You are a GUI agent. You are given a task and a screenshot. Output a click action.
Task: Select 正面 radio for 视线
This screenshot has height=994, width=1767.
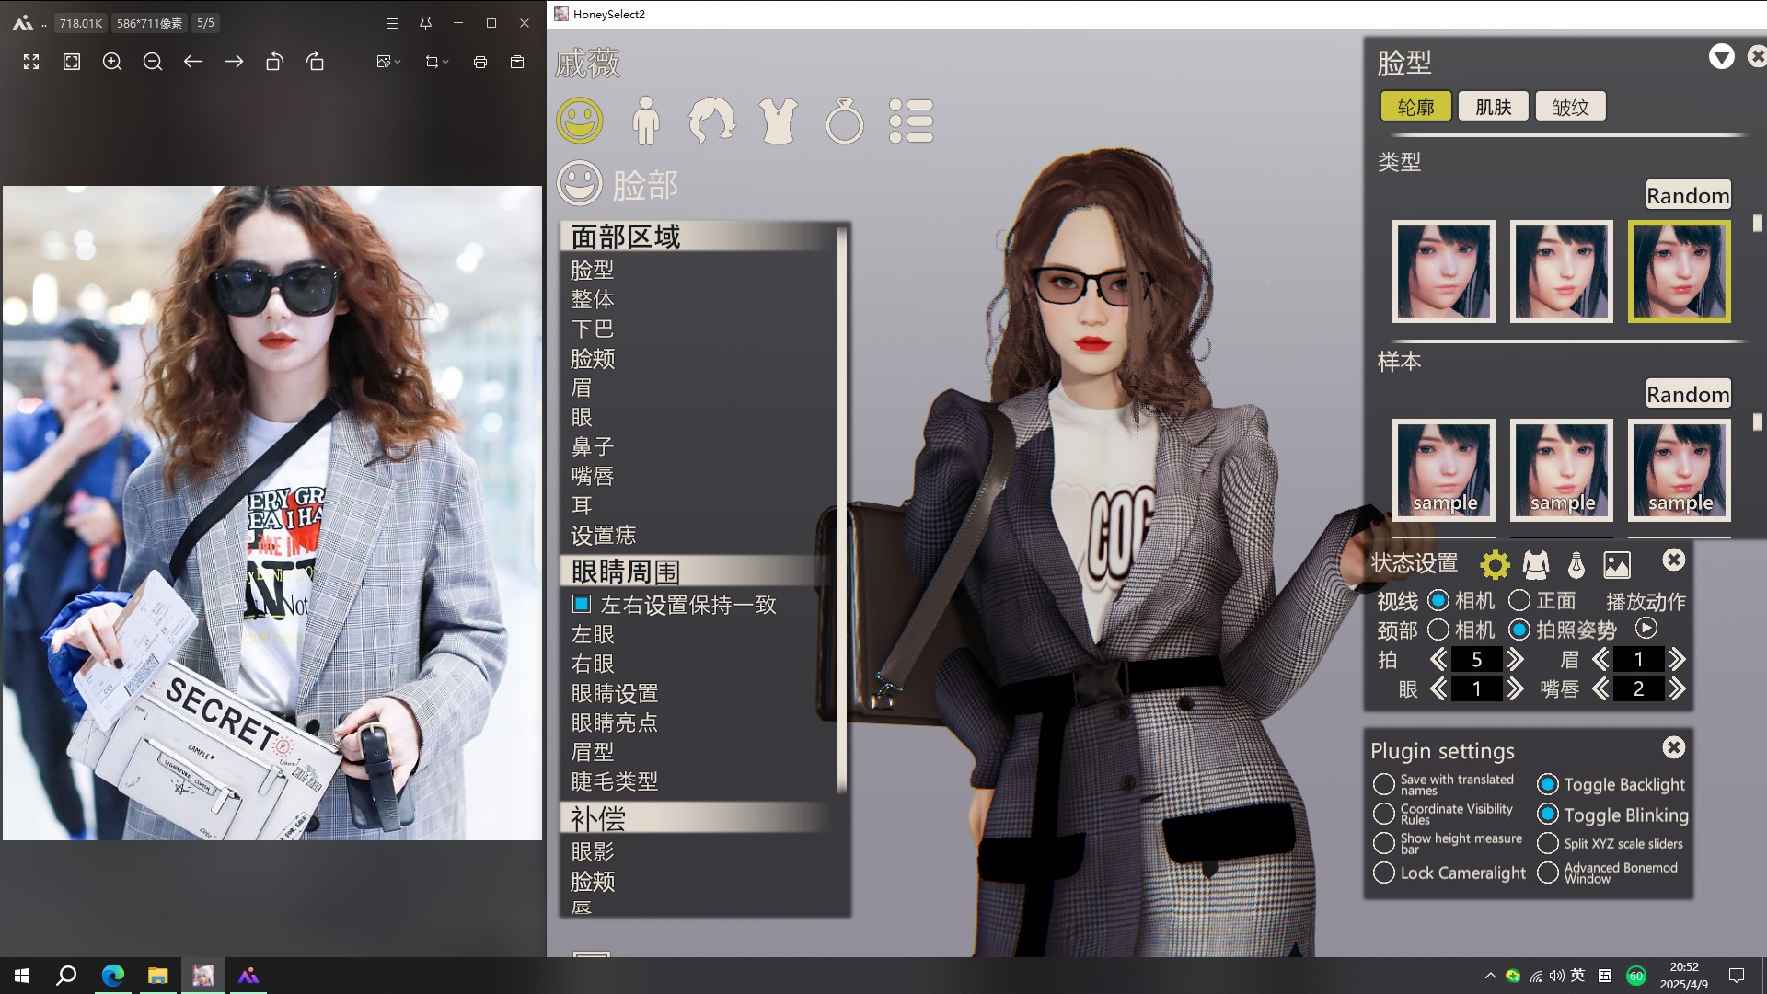pyautogui.click(x=1519, y=601)
